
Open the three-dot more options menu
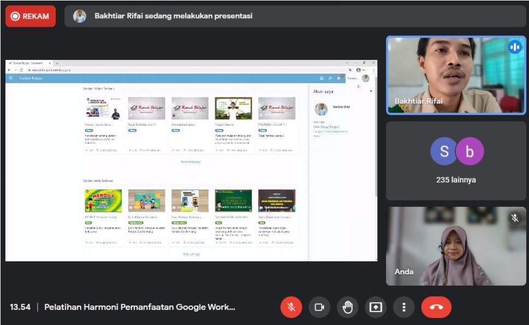coord(403,307)
